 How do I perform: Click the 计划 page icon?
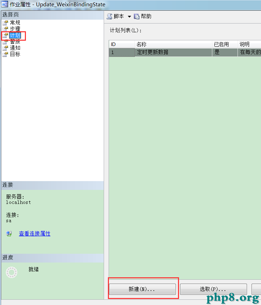coord(5,35)
